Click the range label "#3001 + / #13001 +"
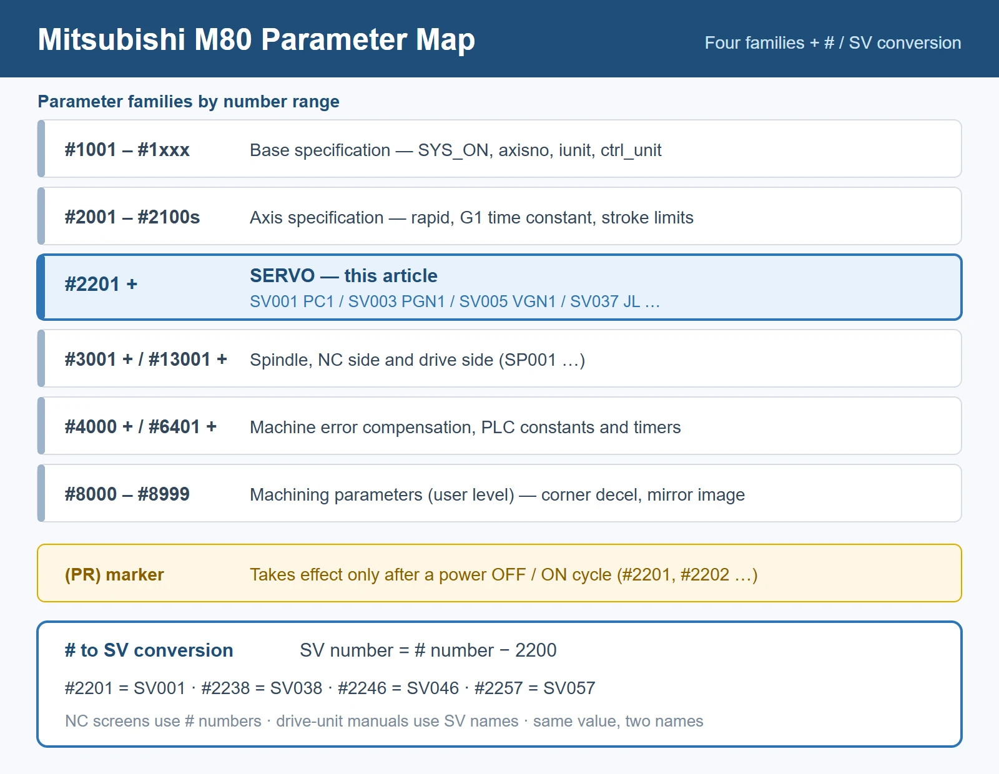Viewport: 999px width, 774px height. [146, 360]
